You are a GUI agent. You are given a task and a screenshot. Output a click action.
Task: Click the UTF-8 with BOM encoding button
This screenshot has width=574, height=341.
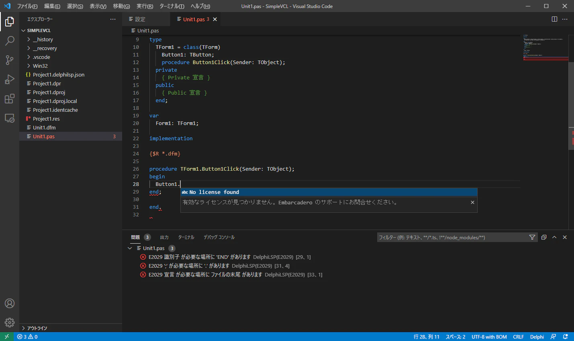489,337
